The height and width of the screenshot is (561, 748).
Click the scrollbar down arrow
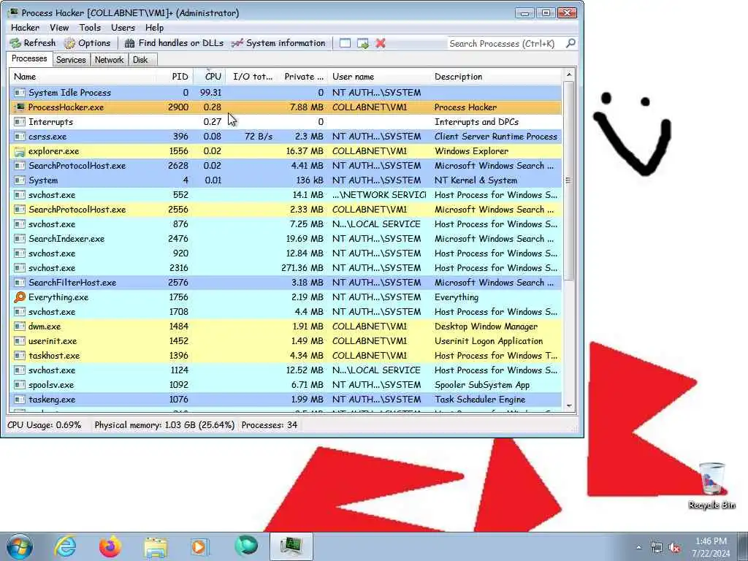[568, 406]
